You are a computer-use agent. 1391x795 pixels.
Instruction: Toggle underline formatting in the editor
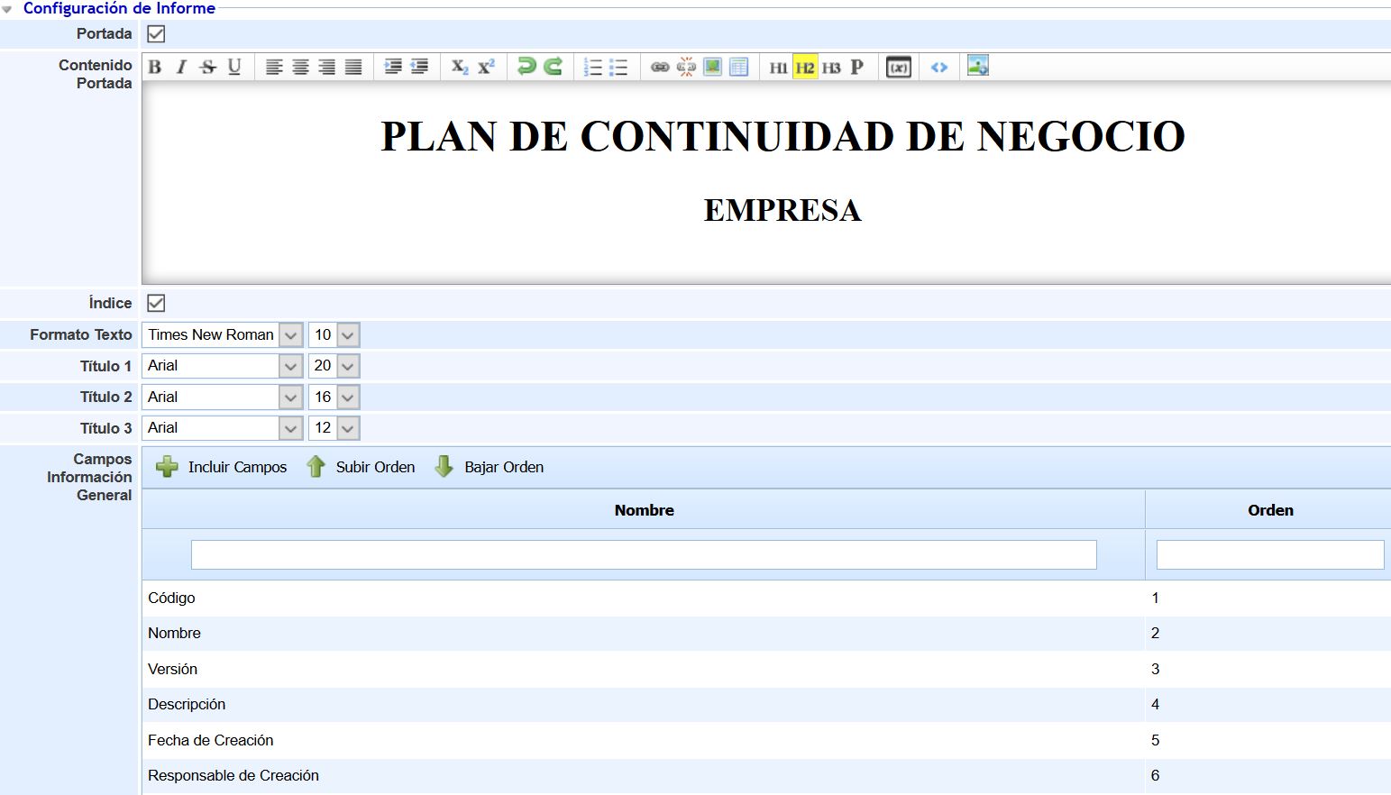(x=234, y=66)
